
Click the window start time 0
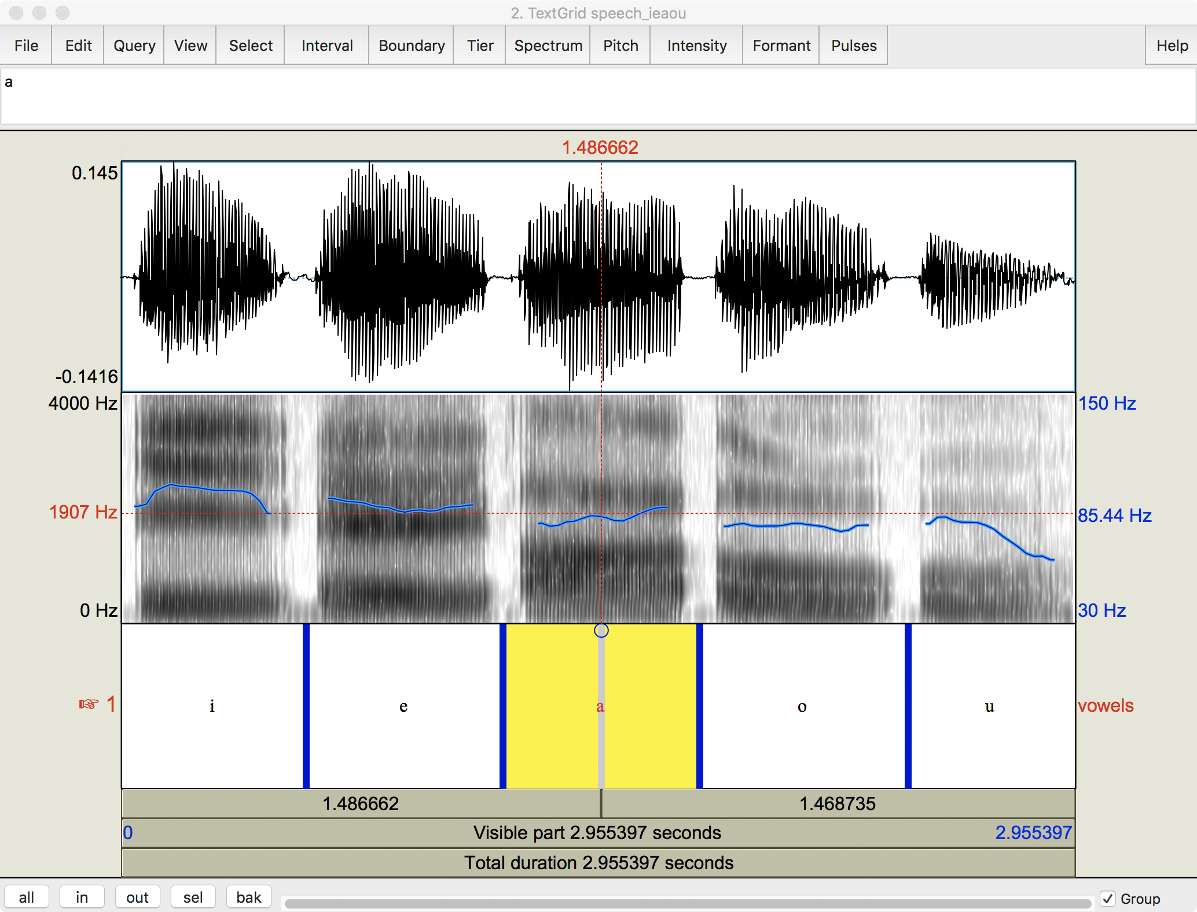point(128,833)
